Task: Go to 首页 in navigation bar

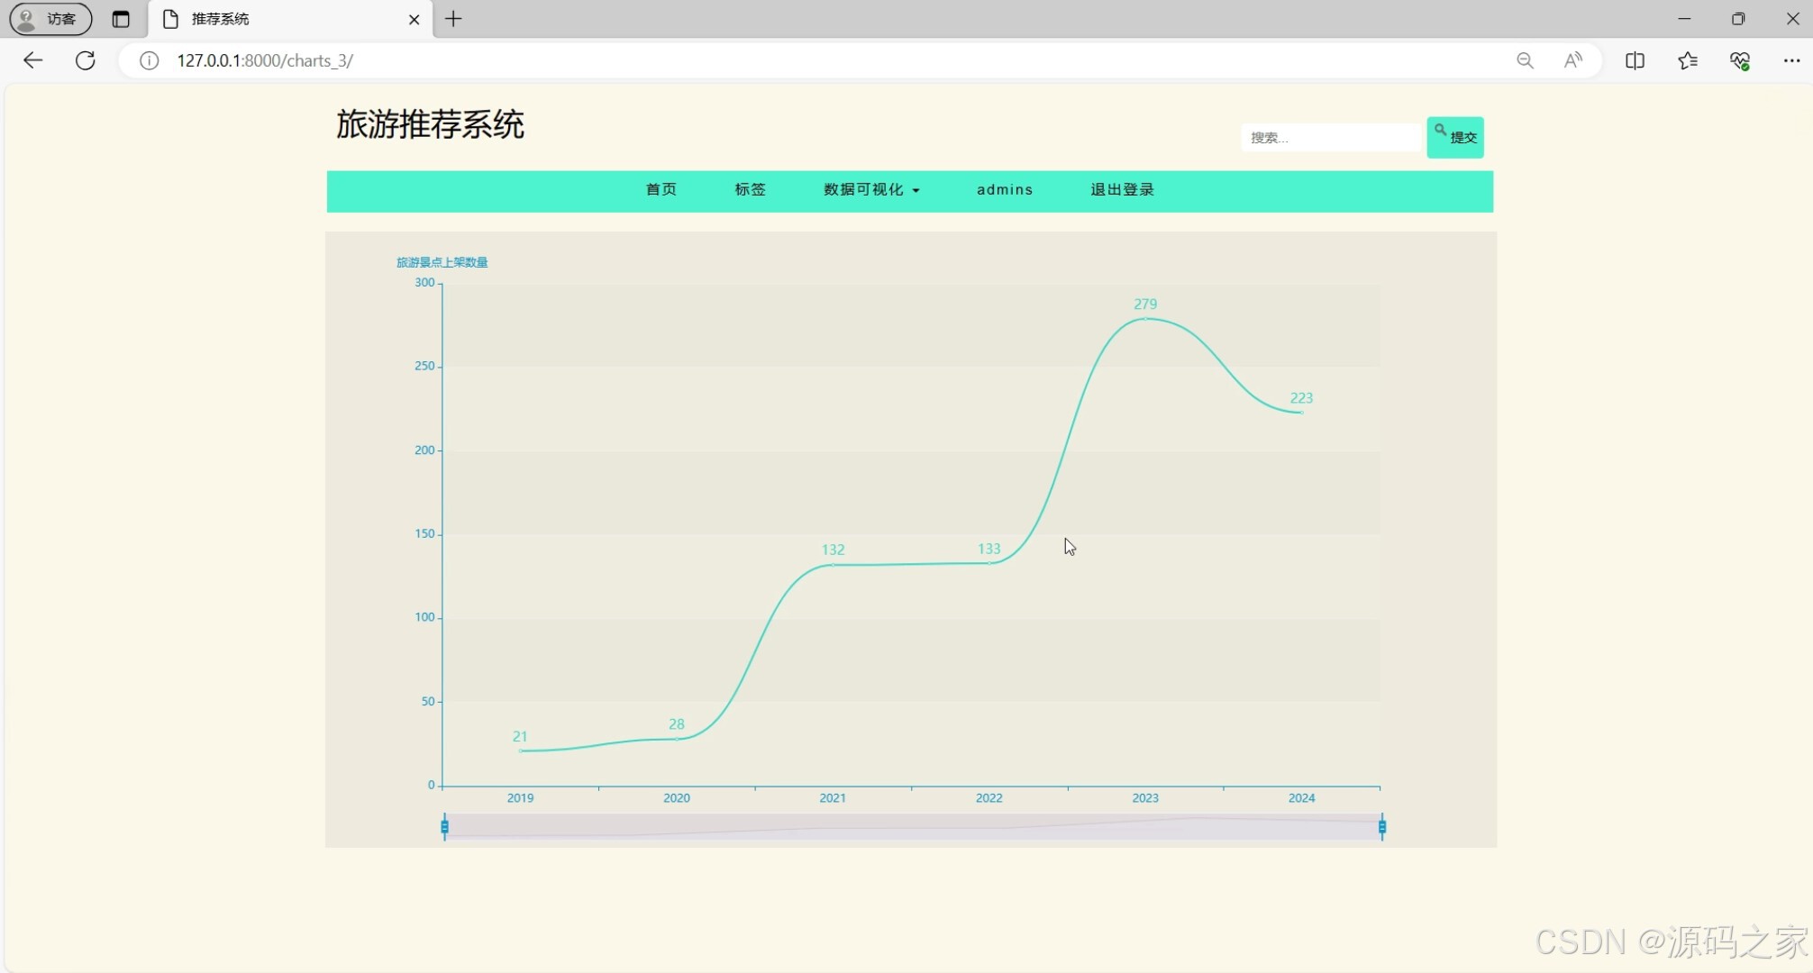Action: pyautogui.click(x=661, y=189)
